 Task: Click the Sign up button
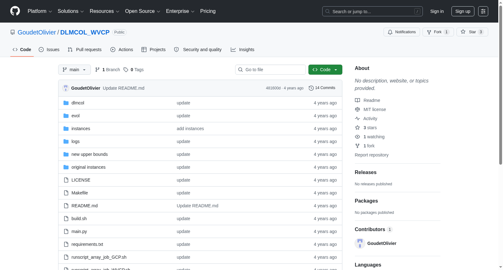pyautogui.click(x=463, y=11)
